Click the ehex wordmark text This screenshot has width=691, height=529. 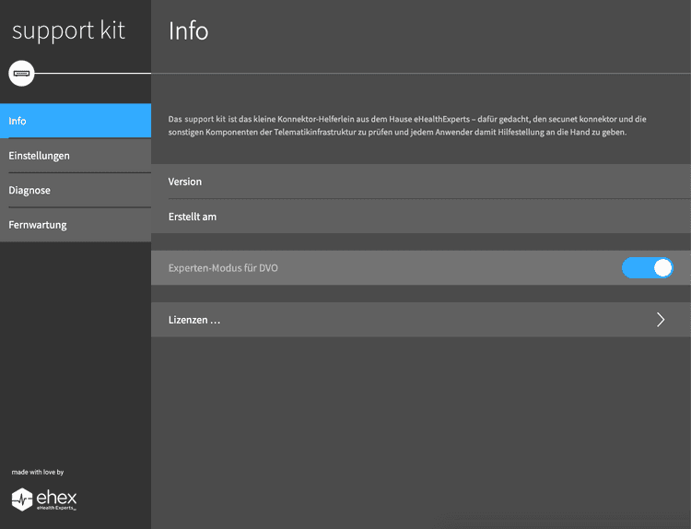[x=56, y=498]
